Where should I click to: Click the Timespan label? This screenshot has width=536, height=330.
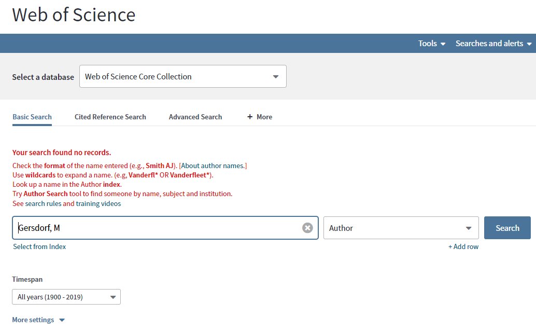pyautogui.click(x=27, y=279)
